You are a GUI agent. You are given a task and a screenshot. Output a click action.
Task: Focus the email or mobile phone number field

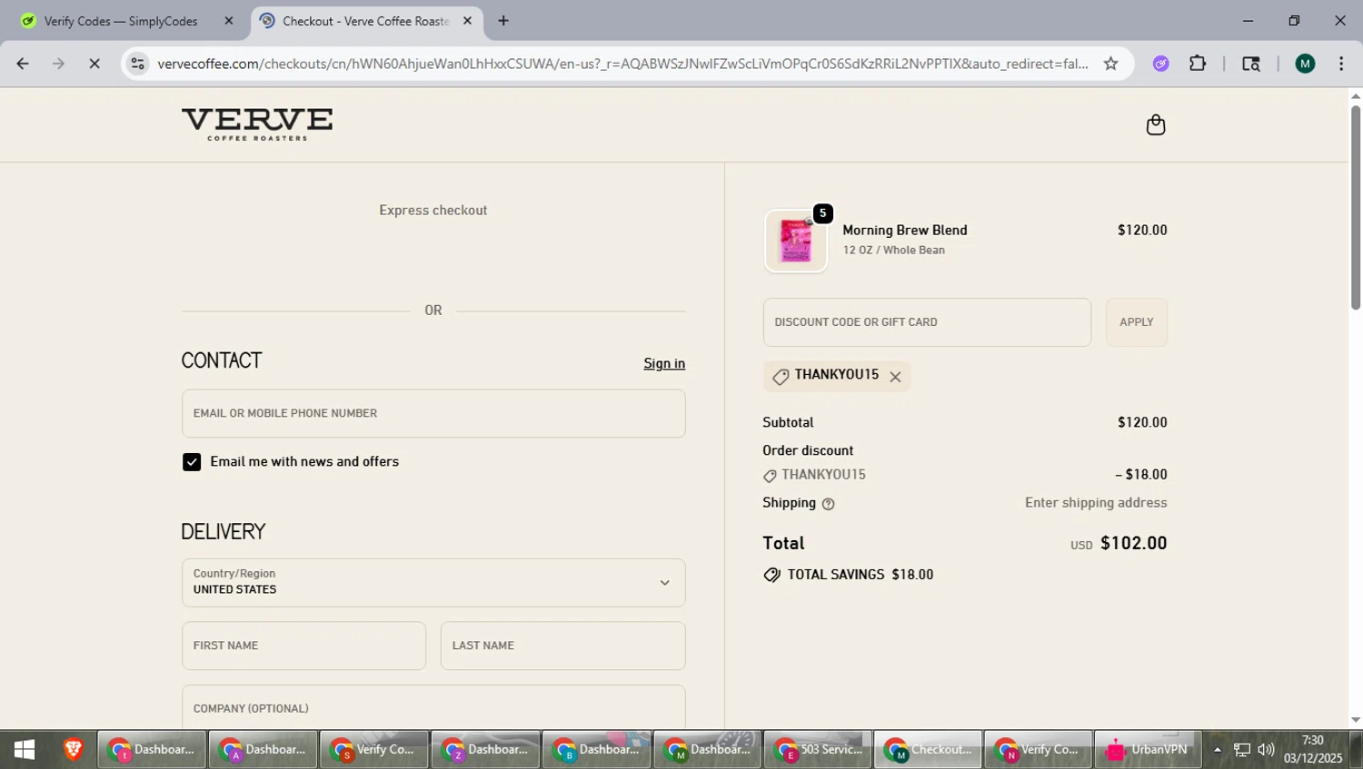(x=433, y=413)
